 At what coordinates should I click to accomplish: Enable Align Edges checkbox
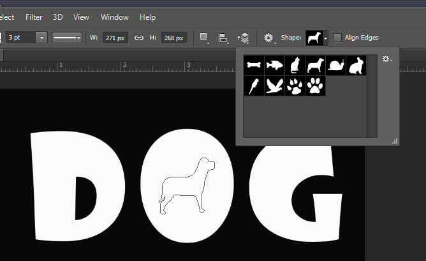(x=337, y=38)
